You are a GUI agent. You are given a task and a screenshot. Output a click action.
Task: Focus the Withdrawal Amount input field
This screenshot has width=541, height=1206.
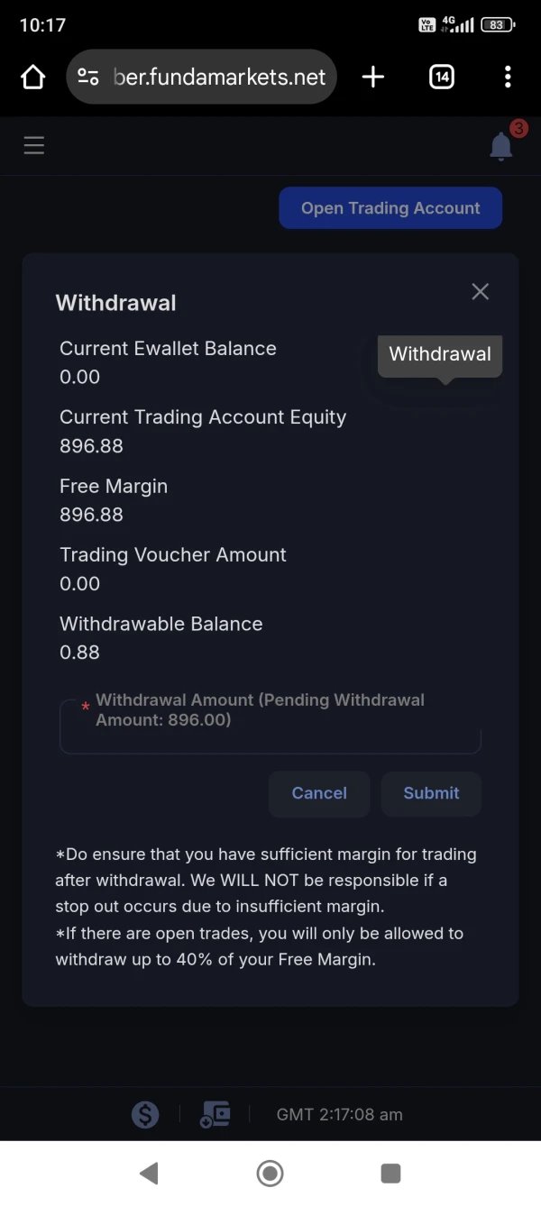[270, 726]
